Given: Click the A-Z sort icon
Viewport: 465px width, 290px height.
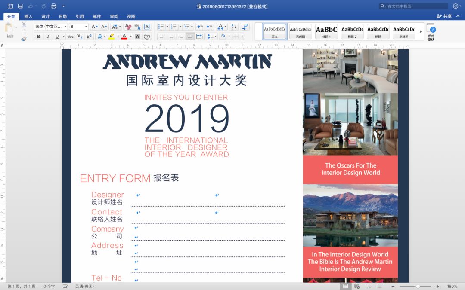Looking at the screenshot, I should point(234,27).
